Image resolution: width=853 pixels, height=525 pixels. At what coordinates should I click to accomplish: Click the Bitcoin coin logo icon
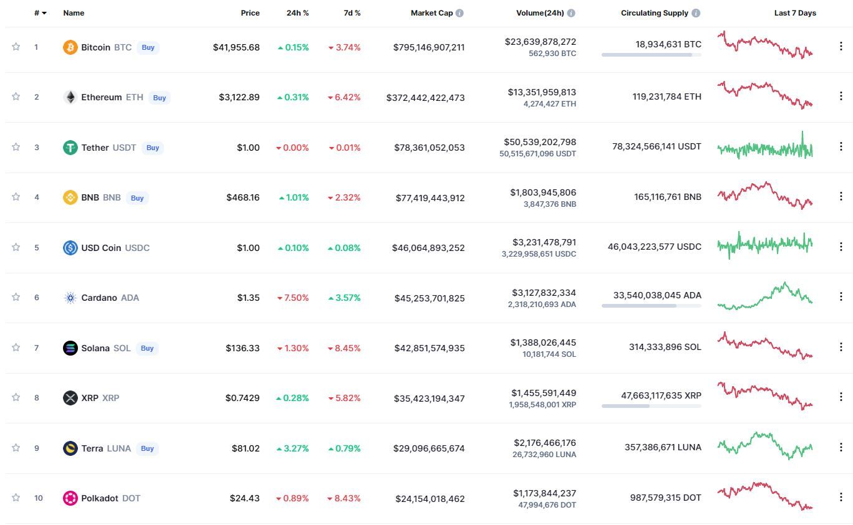pyautogui.click(x=70, y=47)
